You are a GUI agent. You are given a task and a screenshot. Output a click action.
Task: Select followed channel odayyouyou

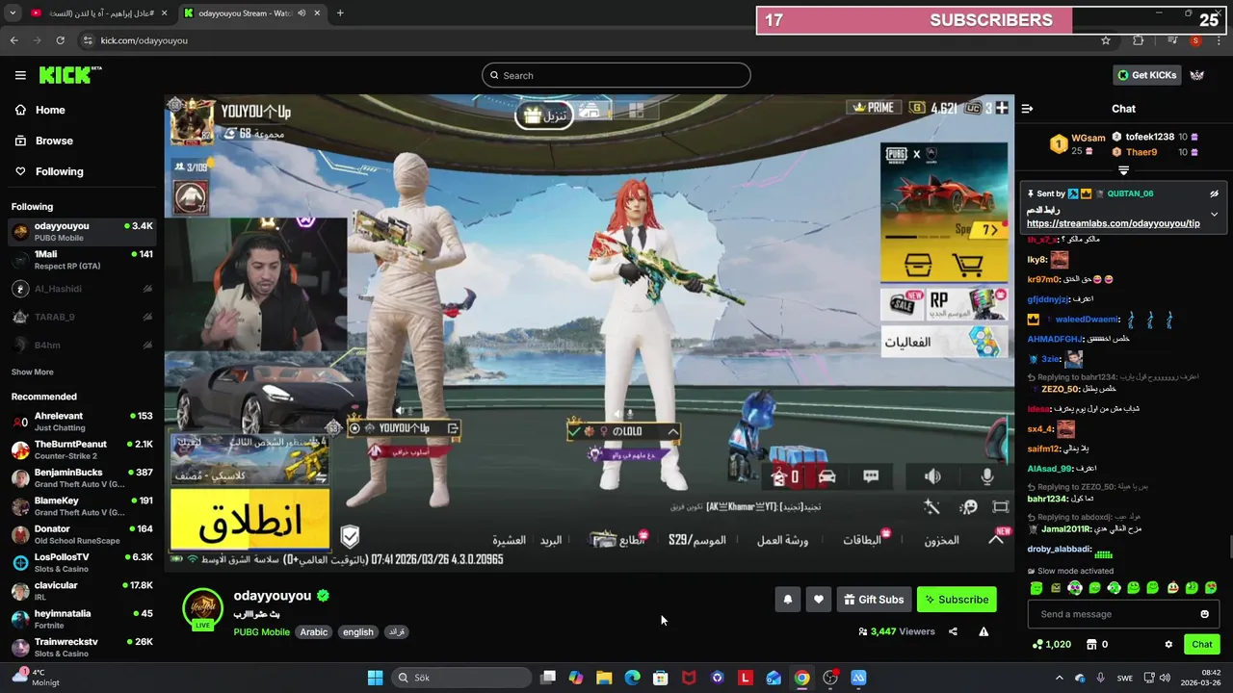82,231
